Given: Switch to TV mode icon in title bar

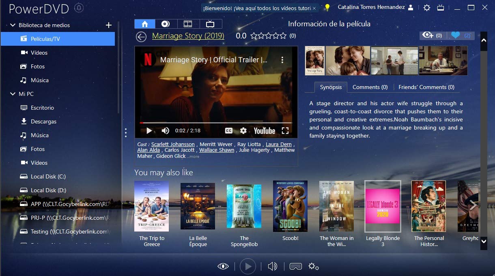Looking at the screenshot, I should 441,8.
